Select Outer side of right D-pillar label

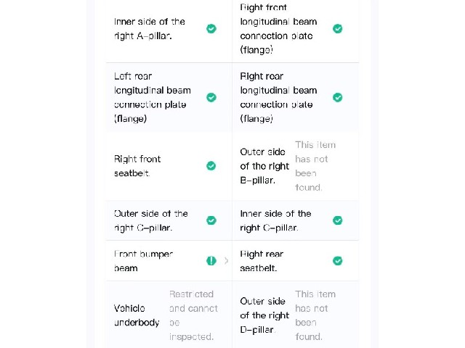(264, 315)
